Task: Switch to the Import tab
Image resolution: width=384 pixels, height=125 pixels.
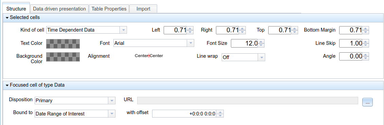Action: click(143, 9)
